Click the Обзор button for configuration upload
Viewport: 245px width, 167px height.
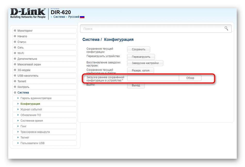(x=190, y=78)
